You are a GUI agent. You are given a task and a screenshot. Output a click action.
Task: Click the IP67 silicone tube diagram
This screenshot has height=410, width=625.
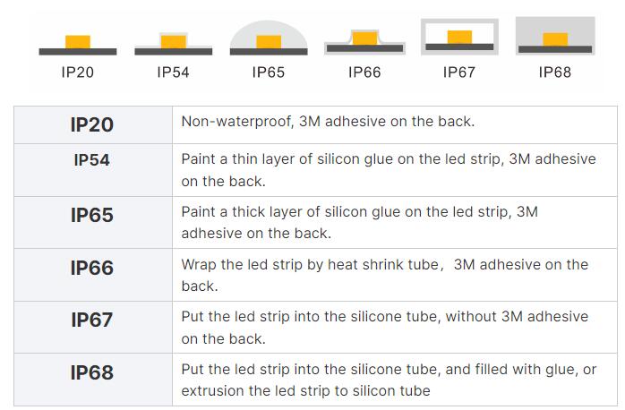click(459, 37)
